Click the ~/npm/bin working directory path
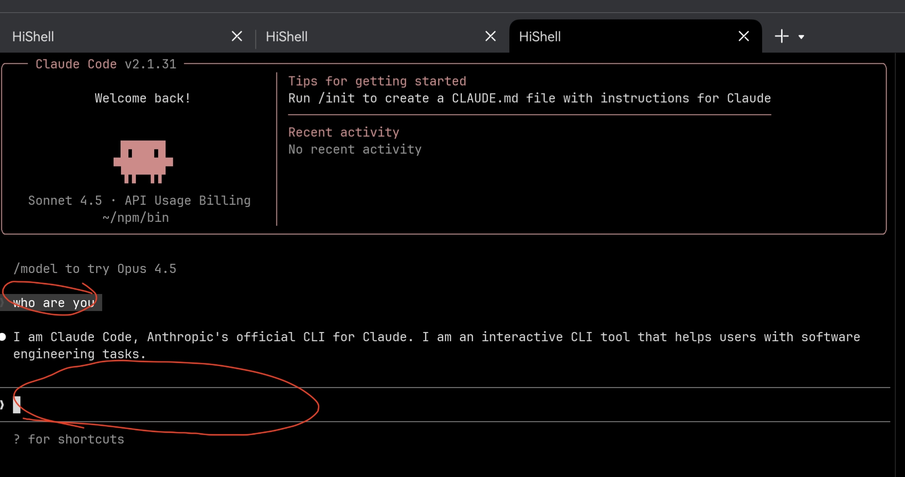905x477 pixels. click(135, 218)
